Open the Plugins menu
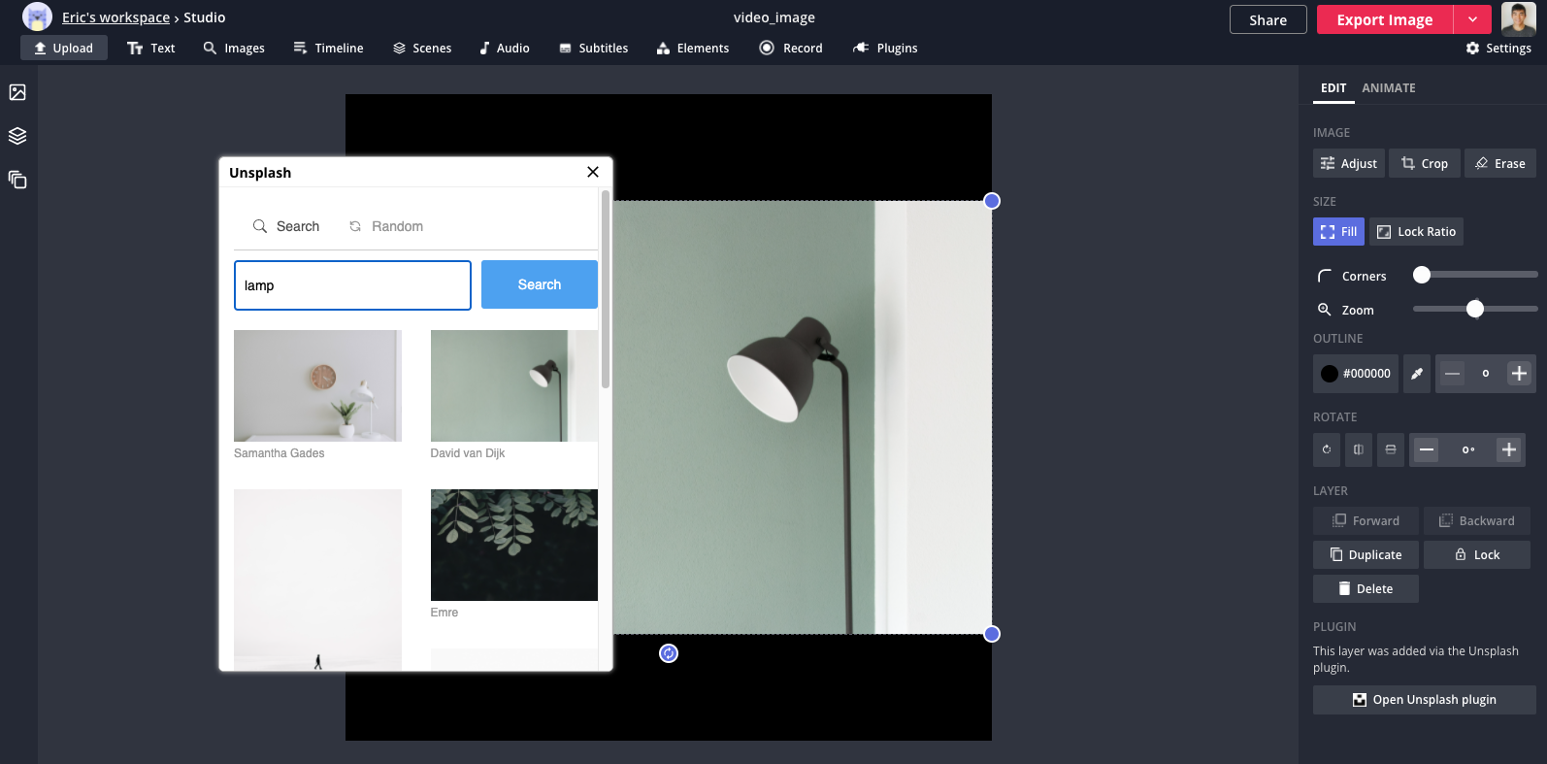The height and width of the screenshot is (764, 1547). pos(885,48)
